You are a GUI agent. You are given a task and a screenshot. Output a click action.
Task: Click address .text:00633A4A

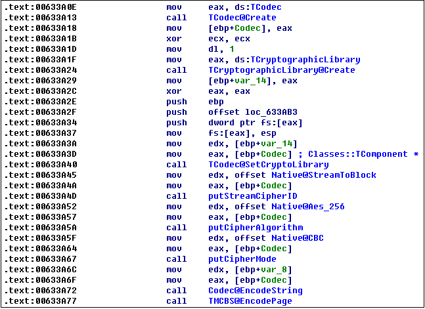coord(41,186)
